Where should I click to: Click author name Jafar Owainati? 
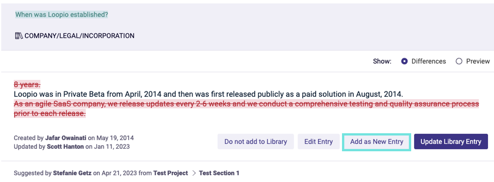coord(66,138)
